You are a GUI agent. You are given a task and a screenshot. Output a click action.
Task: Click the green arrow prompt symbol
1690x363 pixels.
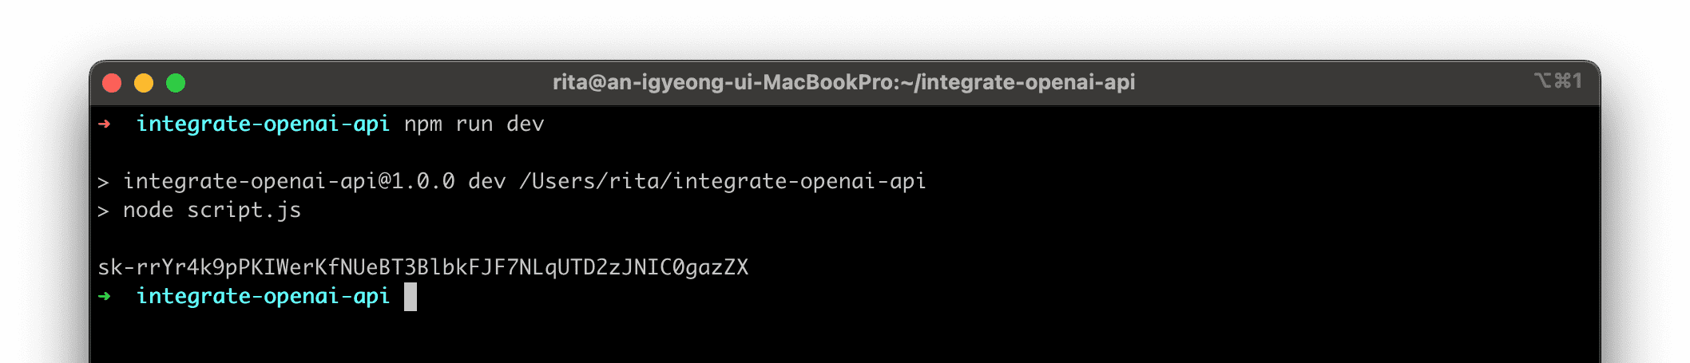point(105,296)
